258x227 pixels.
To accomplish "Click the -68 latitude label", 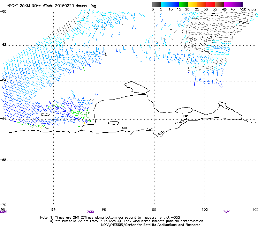I will click(3, 160).
